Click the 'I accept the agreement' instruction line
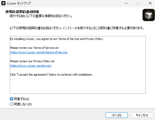Image resolution: width=155 pixels, height=120 pixels. [x=51, y=75]
